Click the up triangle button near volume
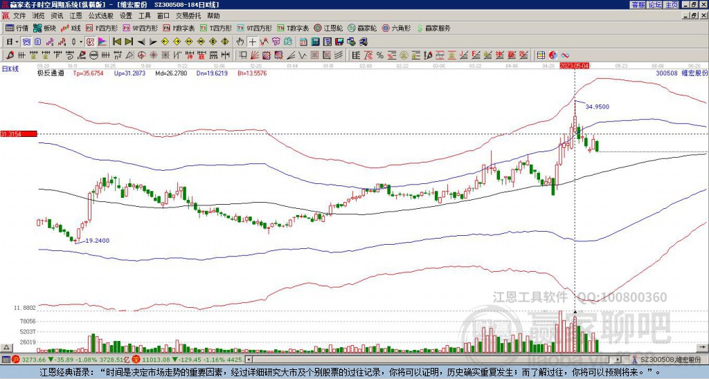Viewport: 709px width, 379px height. pyautogui.click(x=6, y=347)
